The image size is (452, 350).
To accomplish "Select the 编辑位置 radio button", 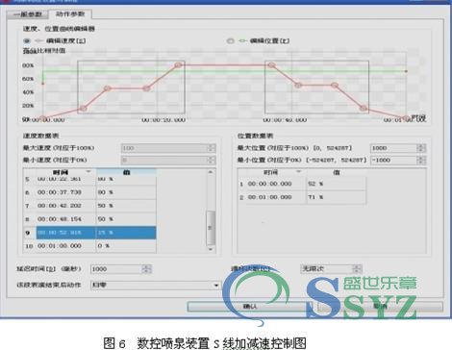I will (x=230, y=41).
